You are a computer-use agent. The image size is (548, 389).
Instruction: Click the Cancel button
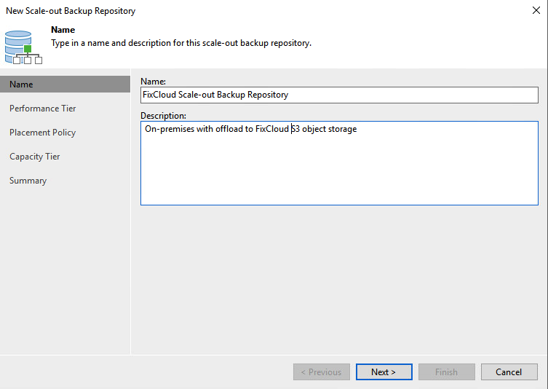coord(509,372)
